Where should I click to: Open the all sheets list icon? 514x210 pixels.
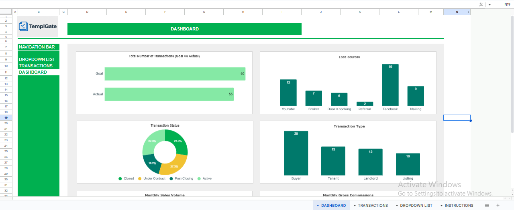(x=487, y=205)
